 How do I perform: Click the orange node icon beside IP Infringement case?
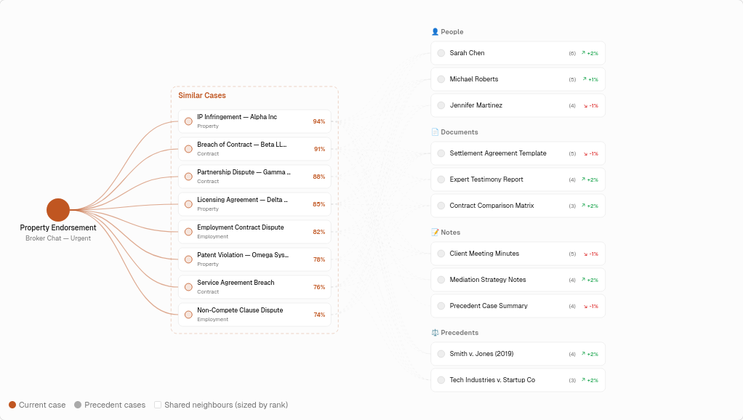pyautogui.click(x=188, y=121)
